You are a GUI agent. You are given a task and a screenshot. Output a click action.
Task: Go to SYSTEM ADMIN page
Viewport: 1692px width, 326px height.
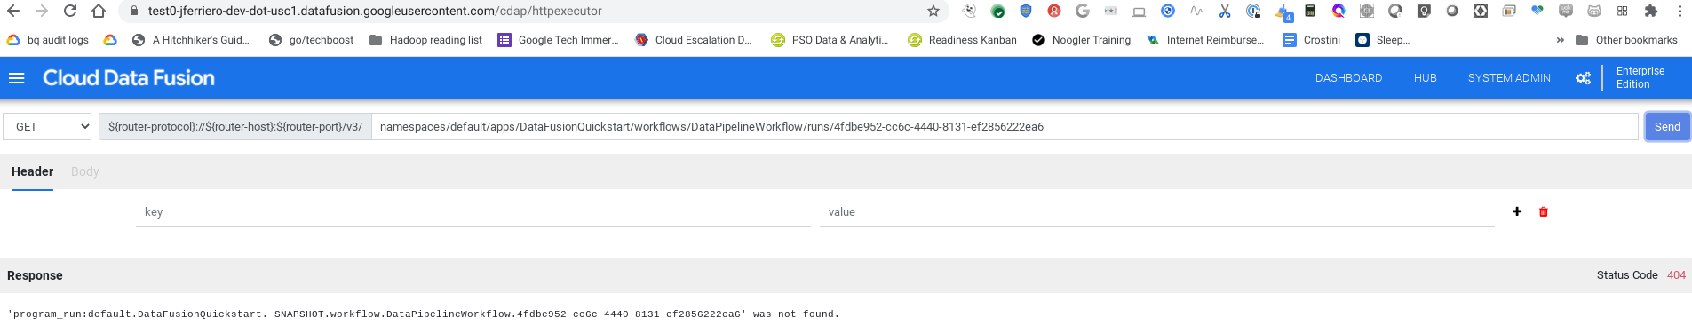pyautogui.click(x=1509, y=78)
